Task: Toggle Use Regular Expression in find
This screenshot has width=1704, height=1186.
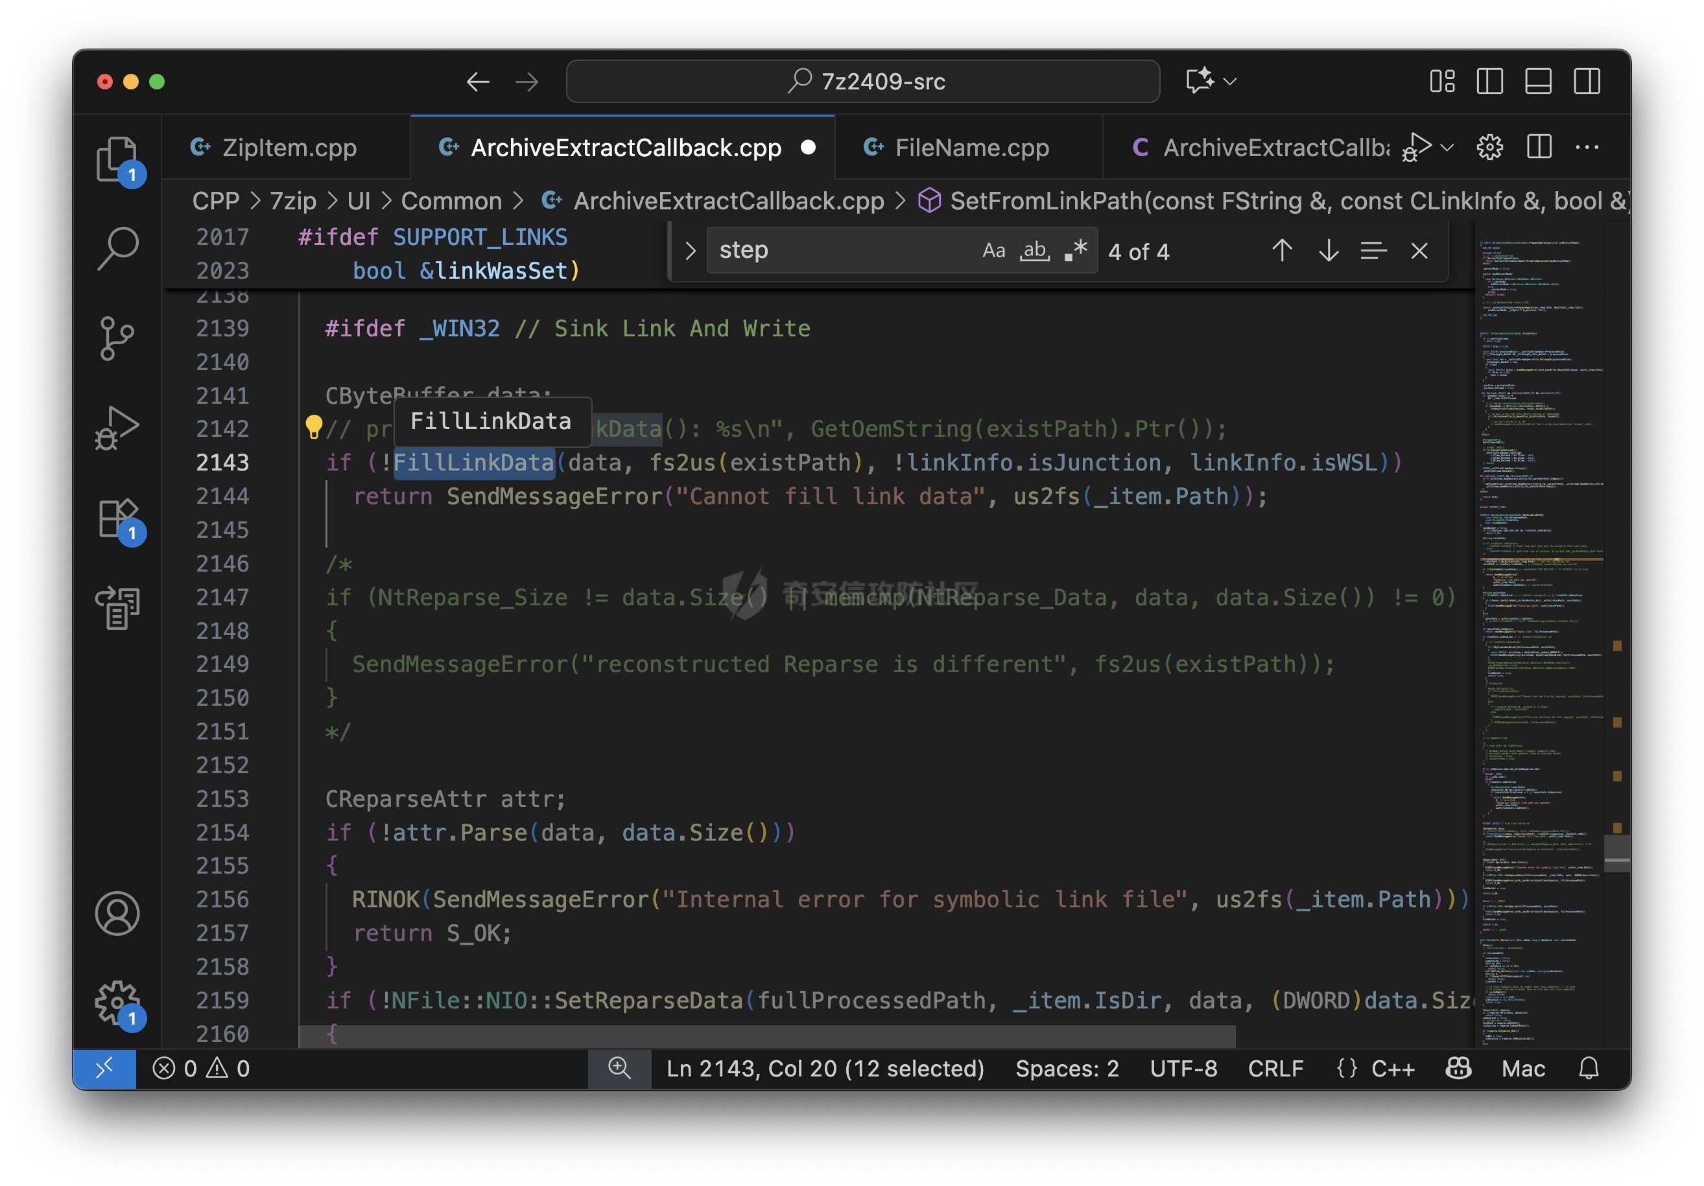Action: point(1076,251)
